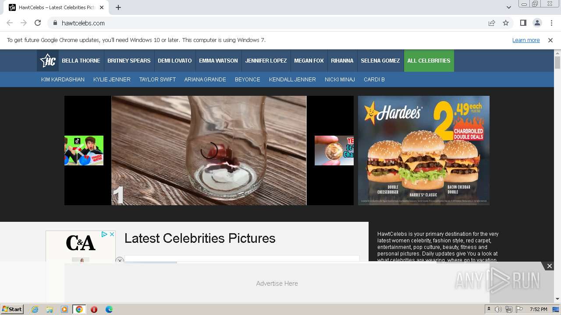The width and height of the screenshot is (561, 315).
Task: Select the previous video thumbnail with TikTok logo
Action: [84, 150]
